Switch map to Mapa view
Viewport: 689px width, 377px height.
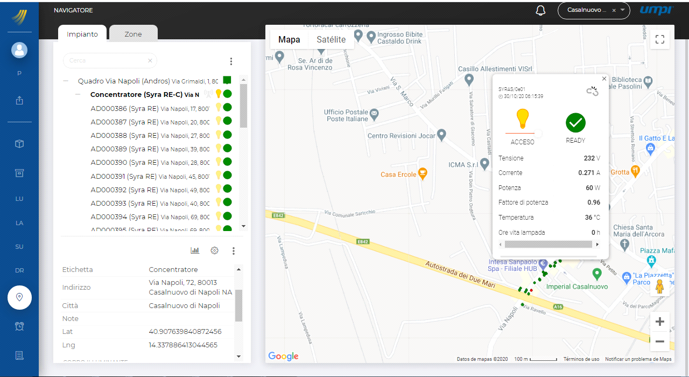click(289, 39)
